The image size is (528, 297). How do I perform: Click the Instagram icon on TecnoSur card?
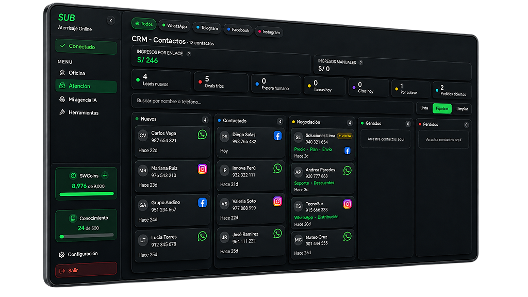coord(347,204)
